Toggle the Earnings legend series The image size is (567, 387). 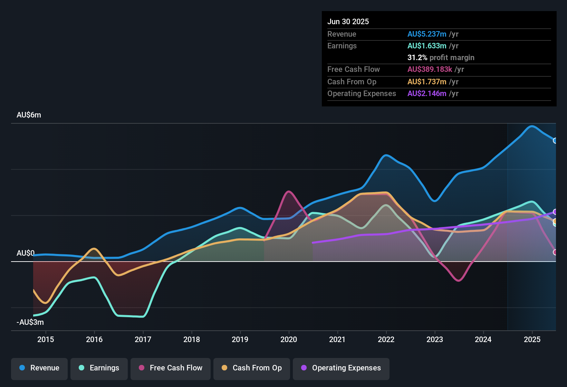(x=99, y=368)
